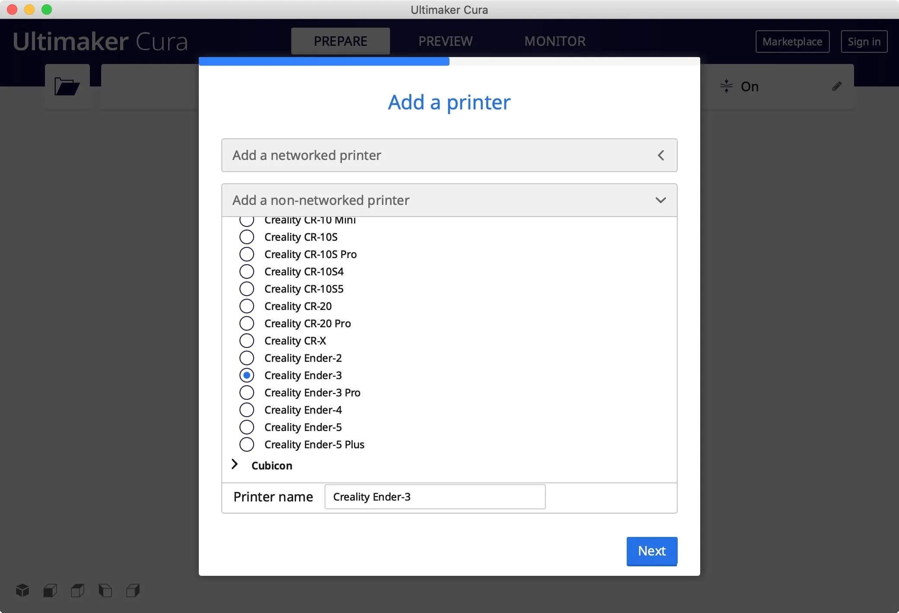The image size is (899, 613).
Task: Choose the Creality Ender-4 radio option
Action: click(x=247, y=410)
